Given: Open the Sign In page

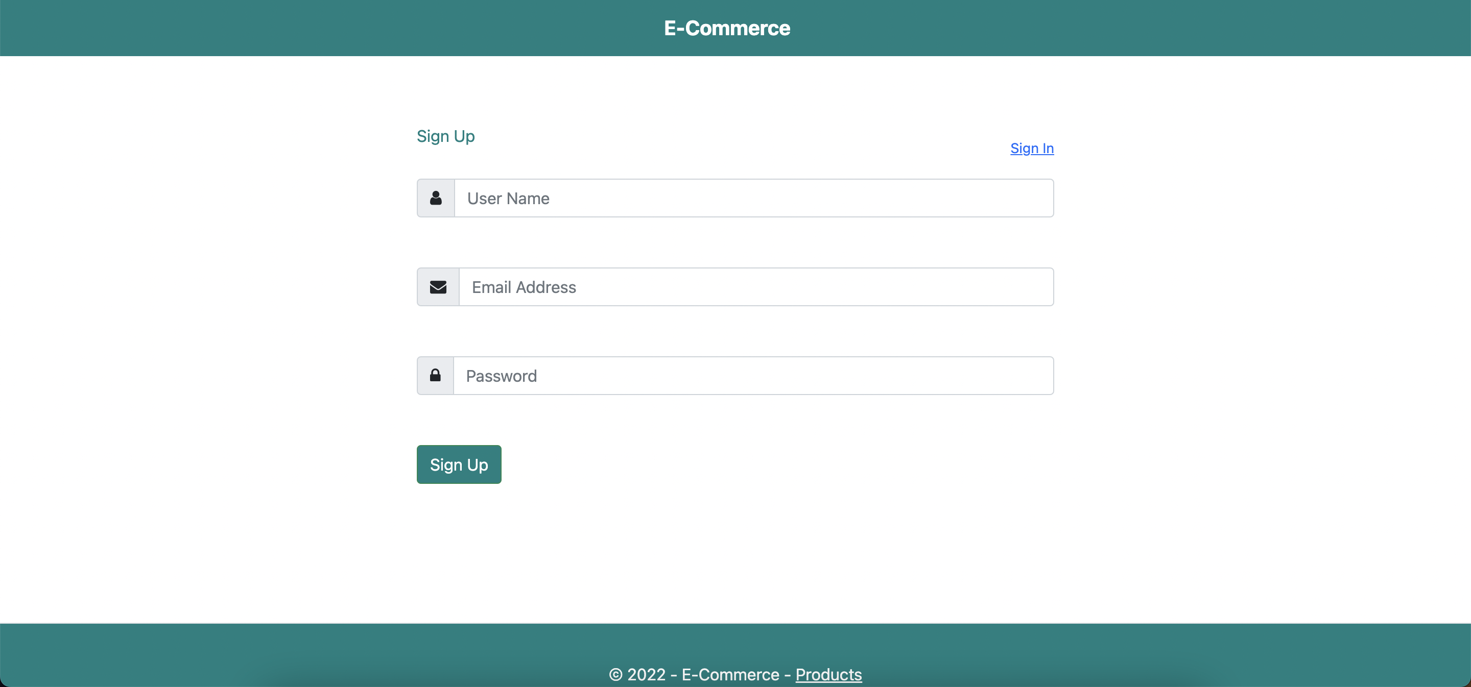Looking at the screenshot, I should pyautogui.click(x=1031, y=149).
